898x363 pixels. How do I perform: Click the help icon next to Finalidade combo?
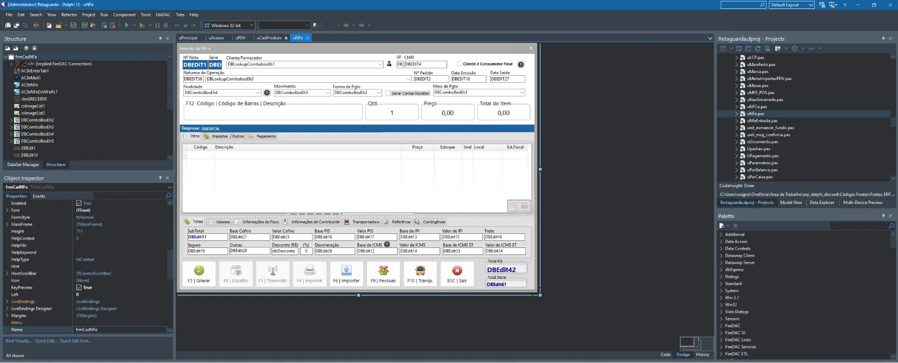267,93
